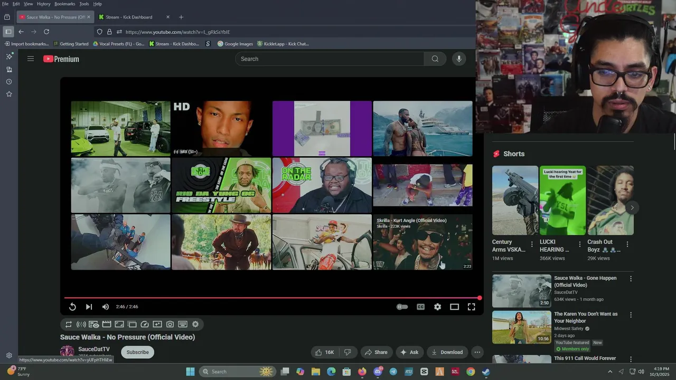Open Steam from the taskbar
The width and height of the screenshot is (676, 380).
point(486,372)
